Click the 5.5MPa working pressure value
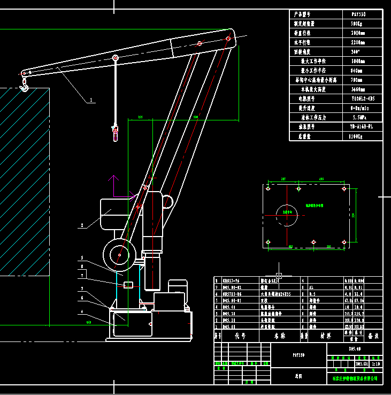The image size is (391, 395). tap(359, 117)
